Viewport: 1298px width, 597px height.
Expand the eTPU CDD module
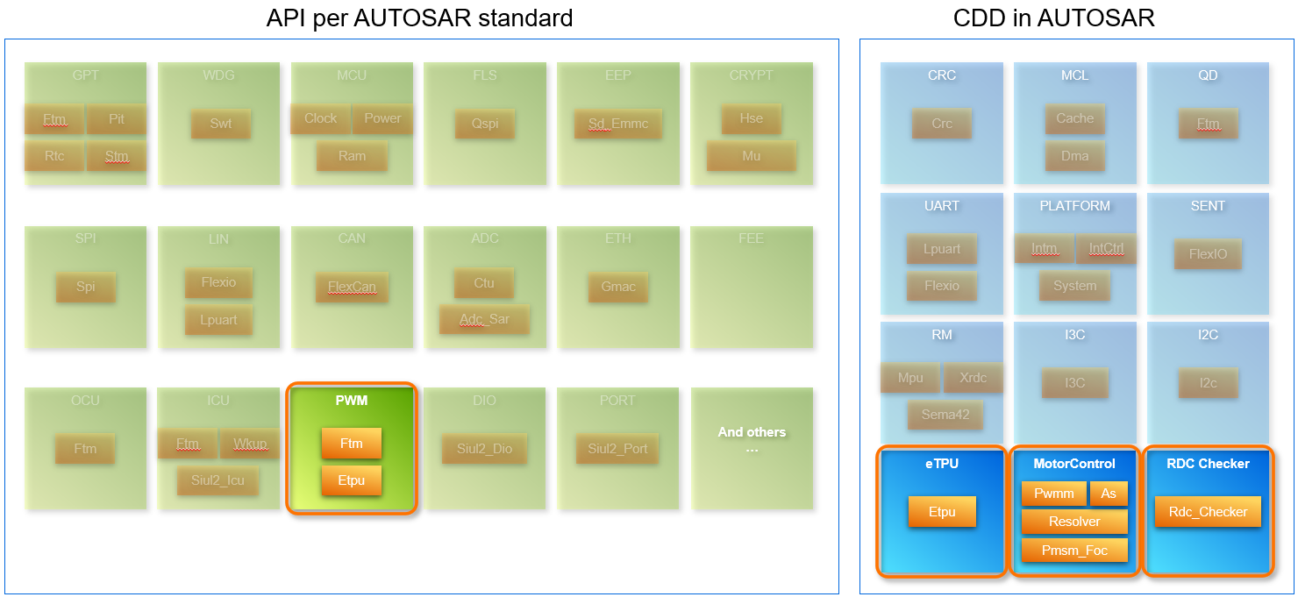click(x=941, y=464)
